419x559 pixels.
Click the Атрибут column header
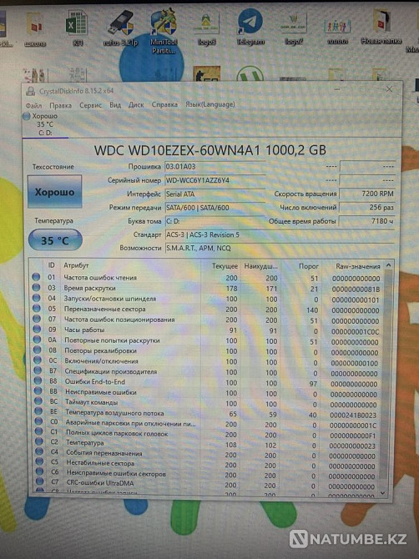pos(76,265)
